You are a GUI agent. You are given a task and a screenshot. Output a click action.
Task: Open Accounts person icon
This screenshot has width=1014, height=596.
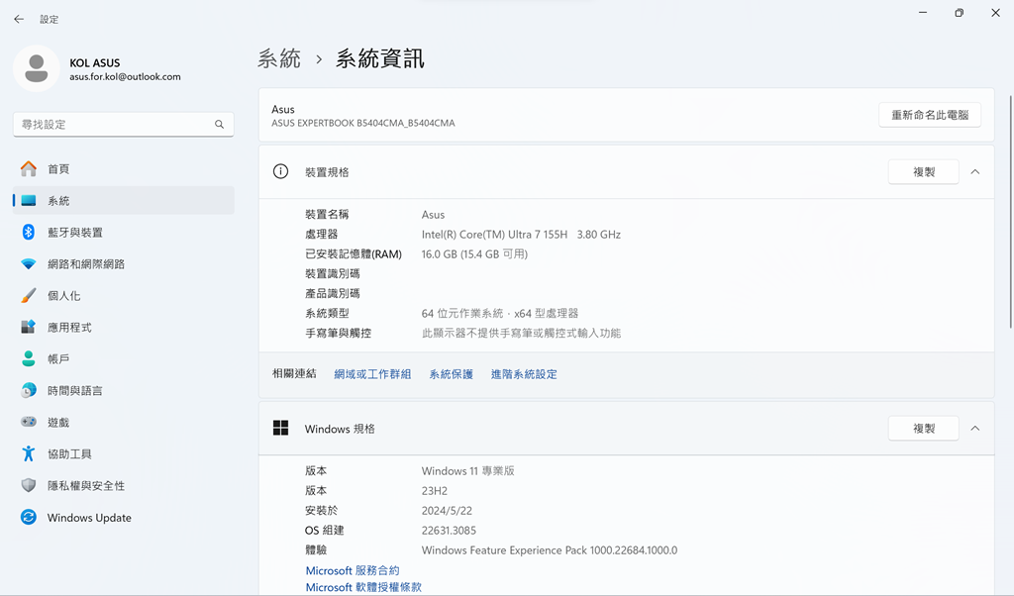coord(29,359)
